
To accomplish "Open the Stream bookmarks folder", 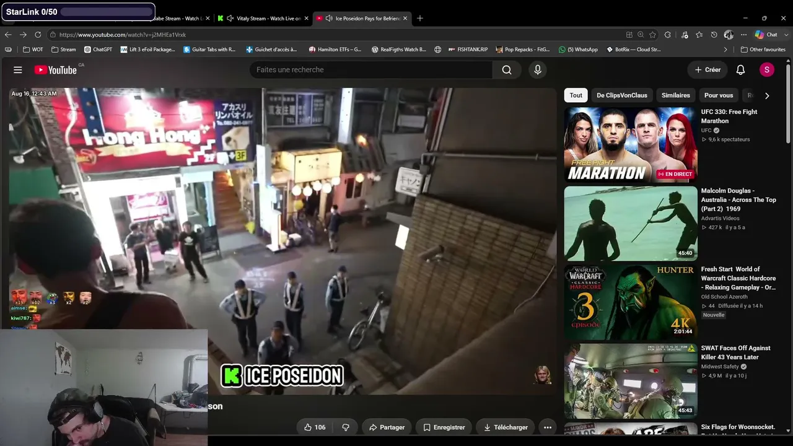I will 64,50.
